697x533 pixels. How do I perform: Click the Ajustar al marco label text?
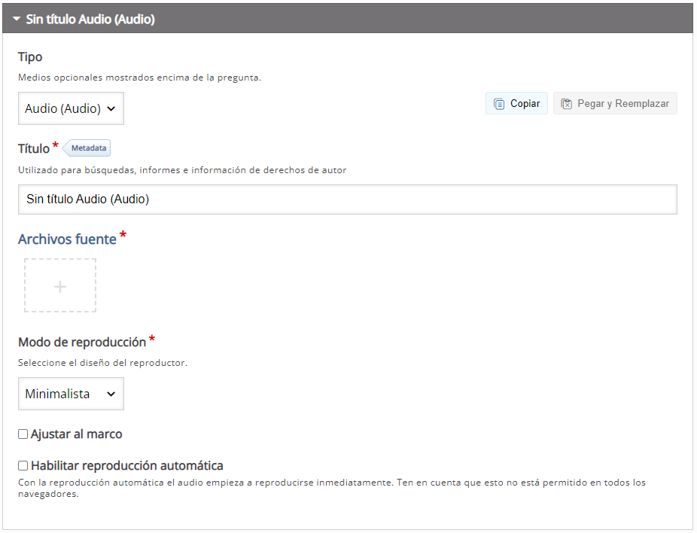click(76, 434)
